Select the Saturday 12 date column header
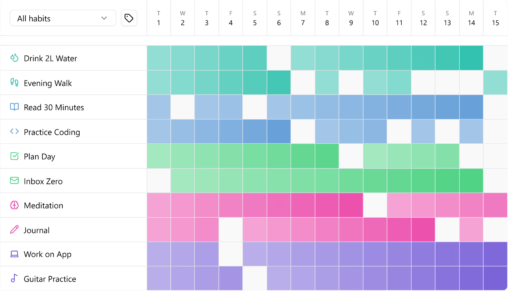 pos(423,18)
